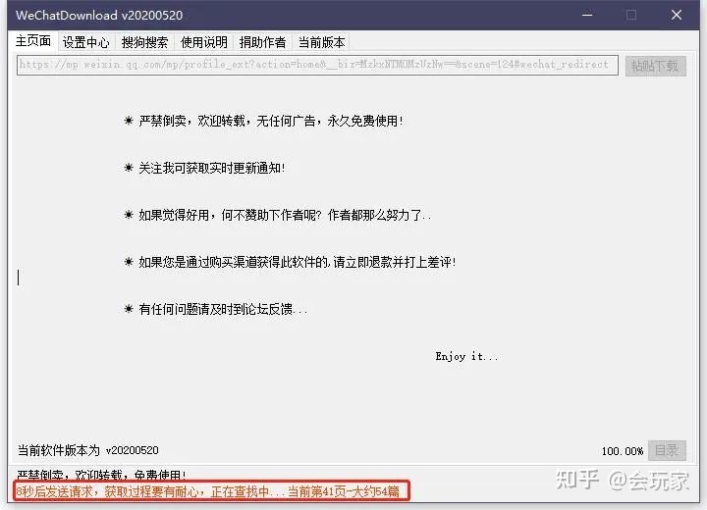Click the line 关注我可获取实时更新通知
Viewport: 707px width, 510px height.
tap(204, 168)
